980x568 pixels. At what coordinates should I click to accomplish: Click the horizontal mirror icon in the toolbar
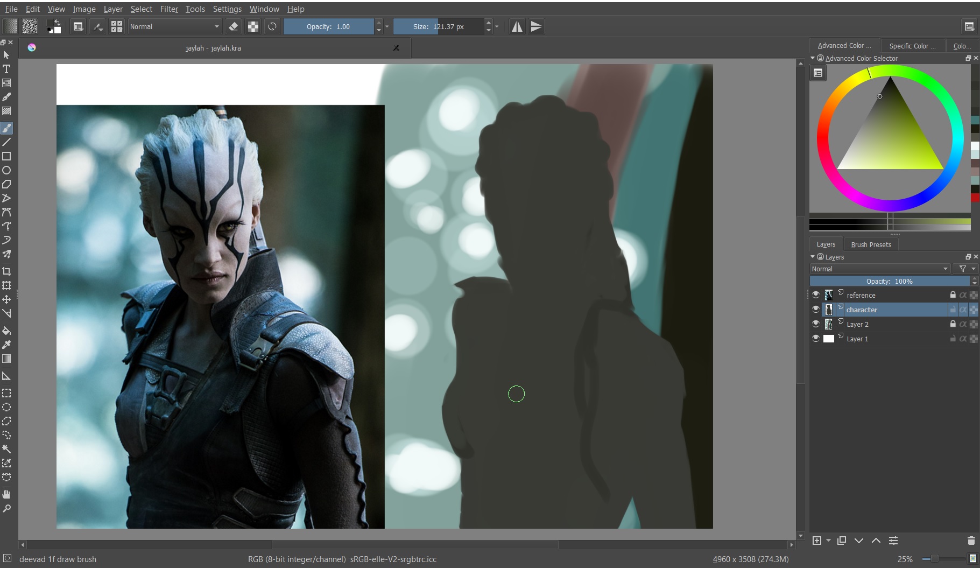point(517,26)
